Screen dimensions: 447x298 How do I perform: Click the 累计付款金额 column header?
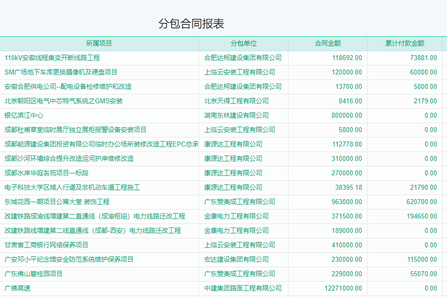(405, 43)
